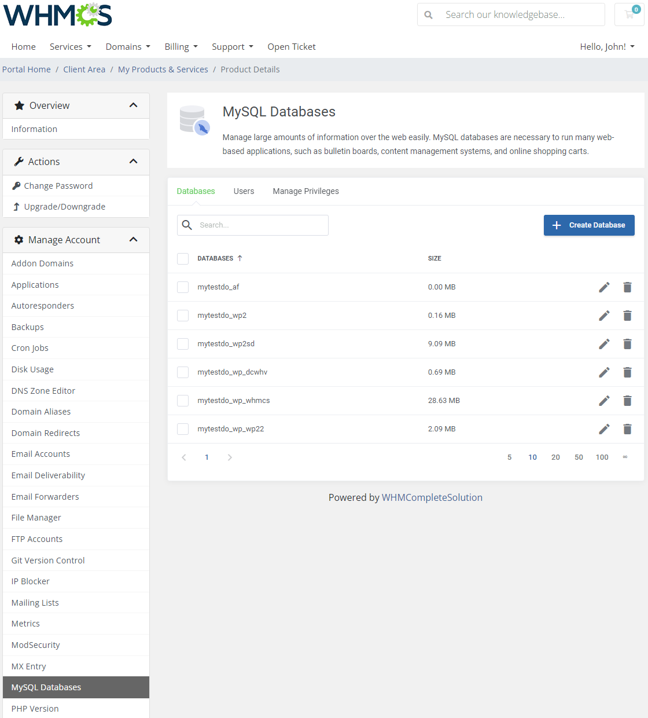Click the database search input field

point(260,225)
